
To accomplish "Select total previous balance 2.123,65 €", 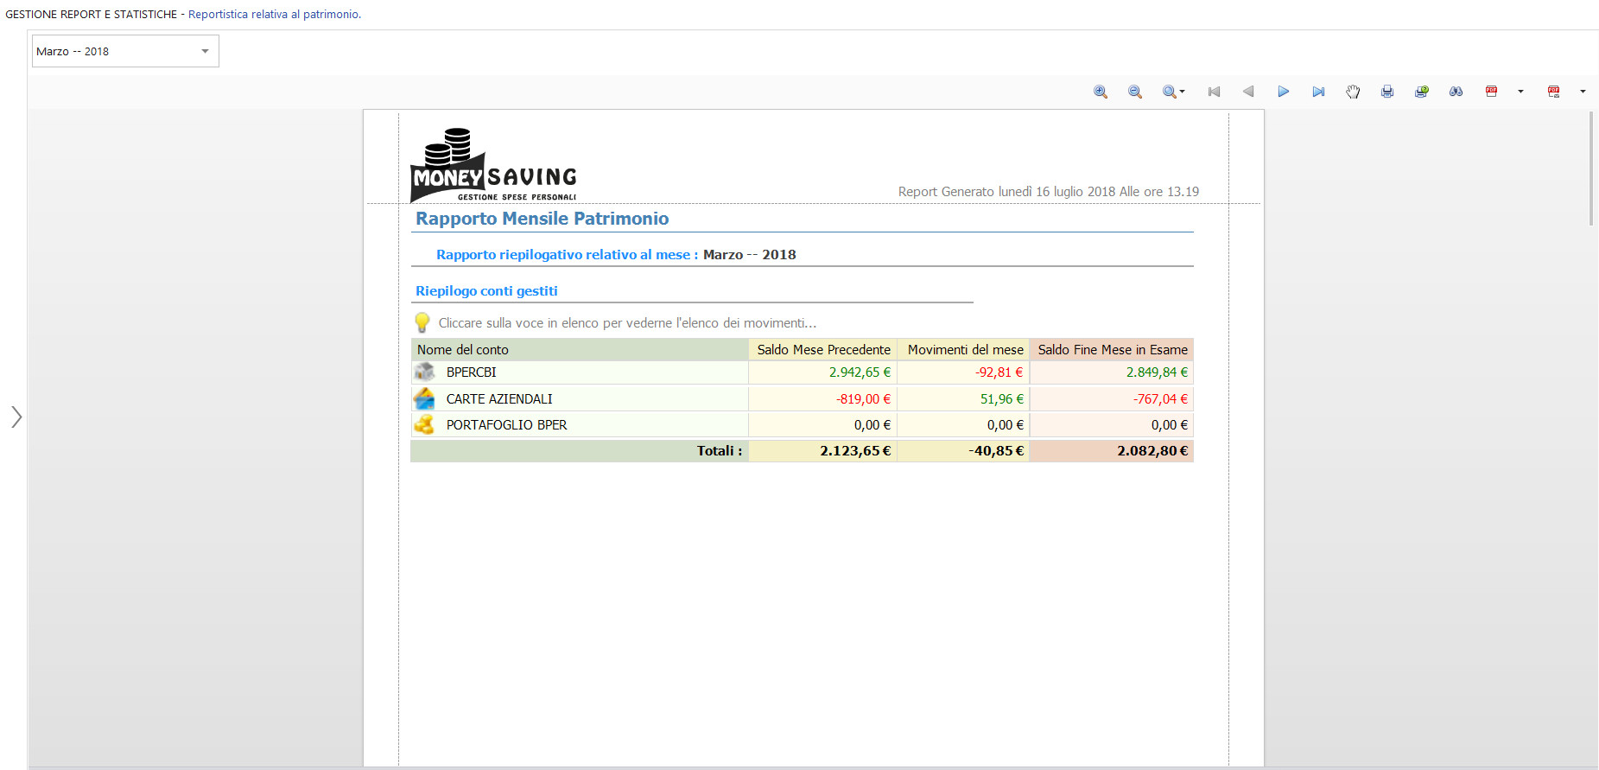I will (855, 451).
